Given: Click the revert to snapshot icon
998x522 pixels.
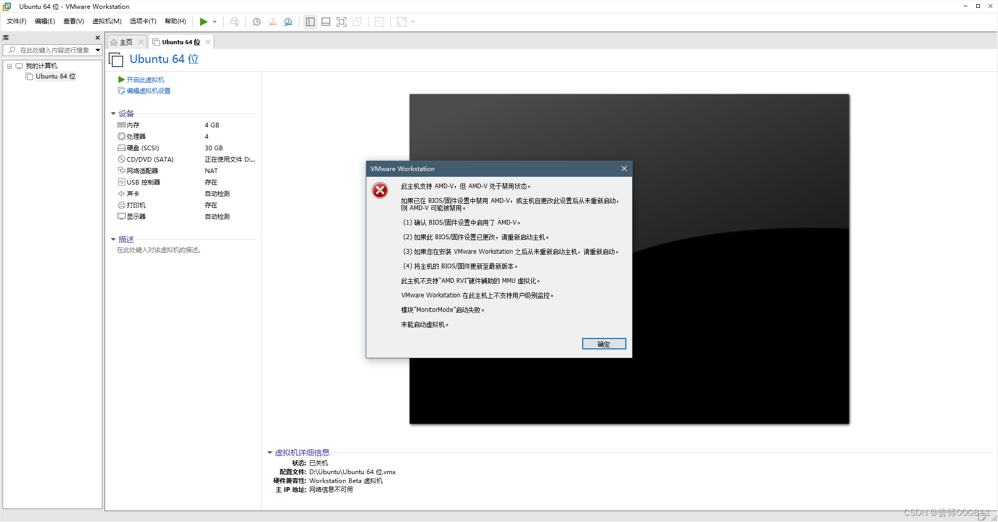Looking at the screenshot, I should [x=272, y=22].
